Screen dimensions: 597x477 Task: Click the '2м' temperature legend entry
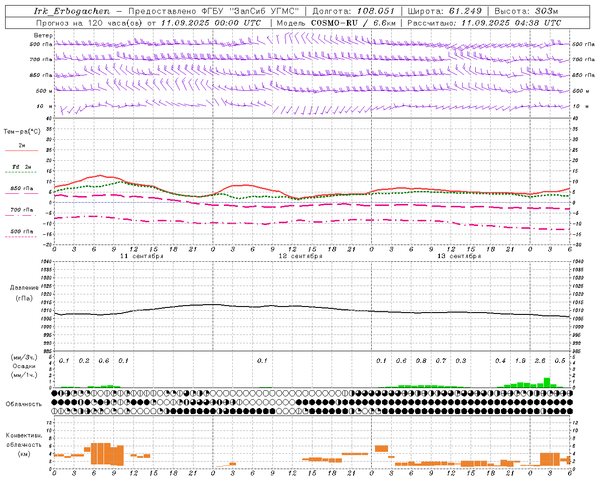[x=22, y=145]
